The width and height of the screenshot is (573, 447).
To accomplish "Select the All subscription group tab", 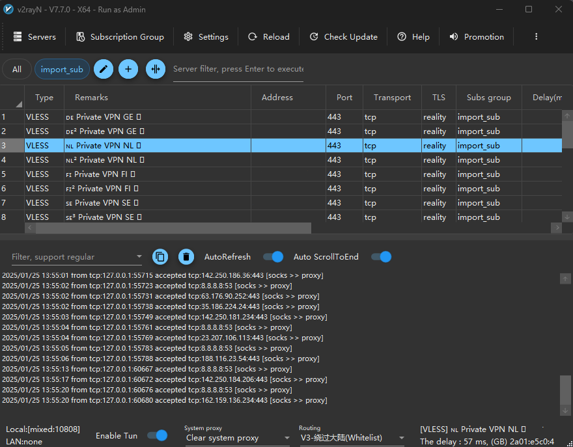I will tap(17, 70).
